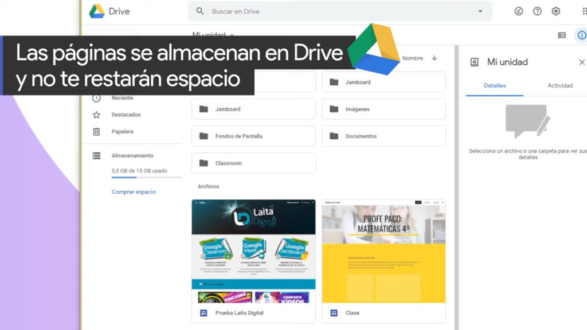Select the Jamboard folder in the left column
The height and width of the screenshot is (330, 587).
coord(253,109)
